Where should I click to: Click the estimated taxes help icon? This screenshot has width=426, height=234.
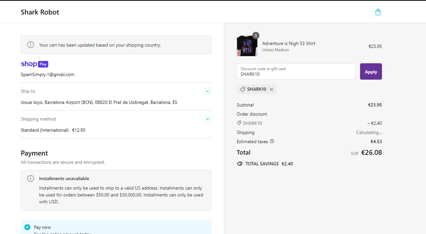tap(272, 141)
